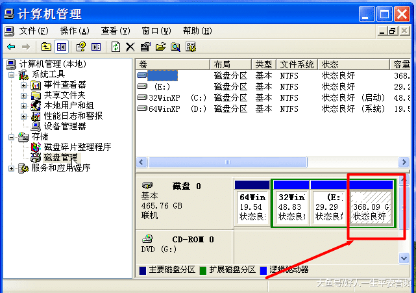The image size is (416, 293).
Task: Expand the 事件查看器 node
Action: click(x=23, y=85)
